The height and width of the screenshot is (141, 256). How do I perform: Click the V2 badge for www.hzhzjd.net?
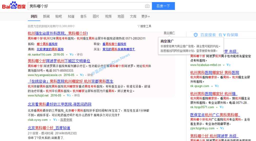69,95
